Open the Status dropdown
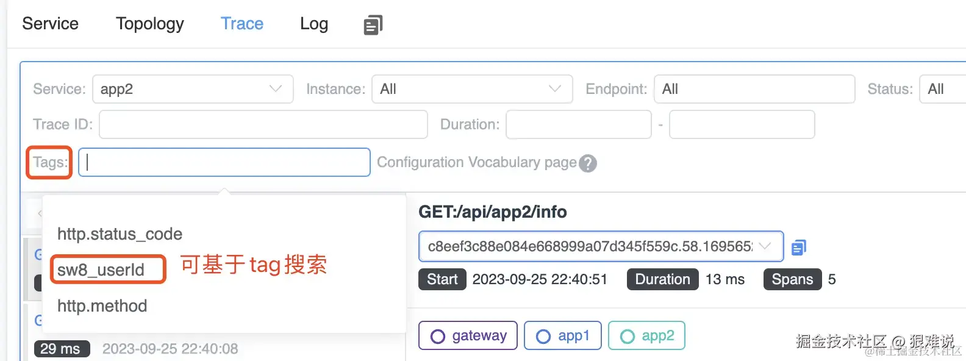 pyautogui.click(x=942, y=89)
